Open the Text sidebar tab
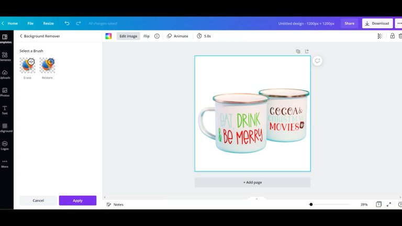The width and height of the screenshot is (402, 226). [5, 110]
